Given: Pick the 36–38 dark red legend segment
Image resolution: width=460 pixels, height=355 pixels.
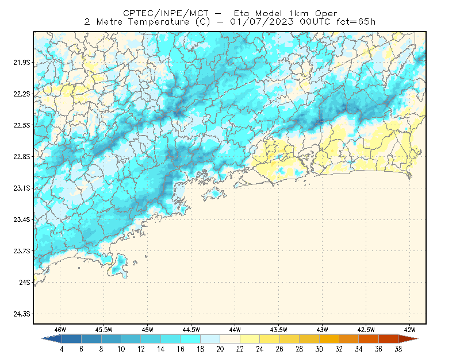Looking at the screenshot, I should [x=389, y=339].
